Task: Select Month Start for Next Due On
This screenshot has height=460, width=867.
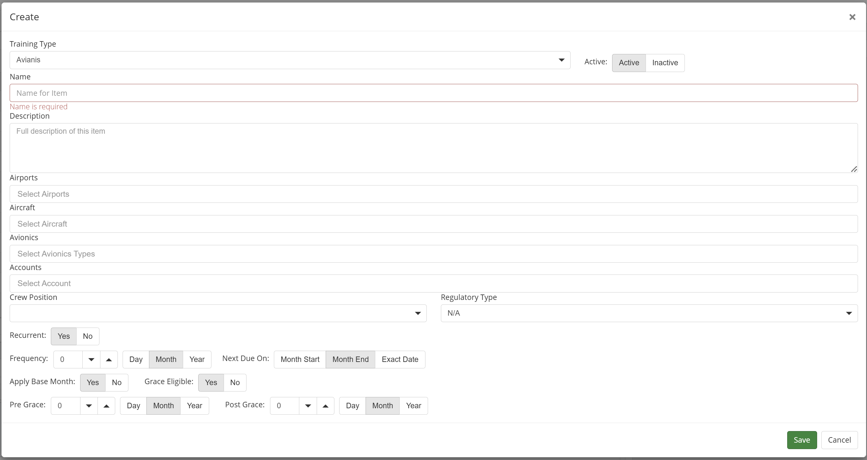Action: [300, 359]
